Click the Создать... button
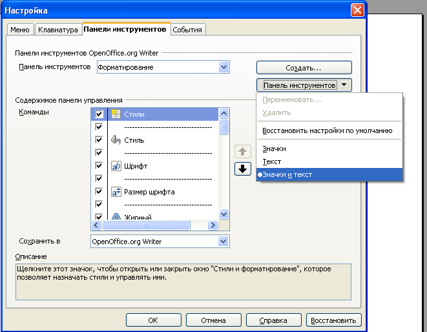Screen dimensions: 427x332 pos(304,68)
